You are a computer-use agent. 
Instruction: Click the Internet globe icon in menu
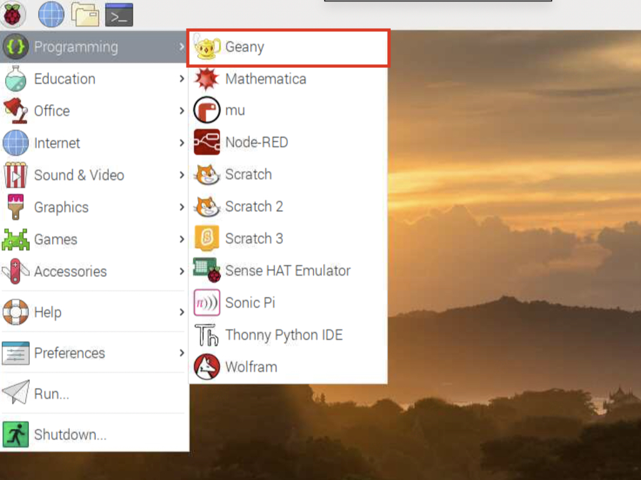pyautogui.click(x=16, y=143)
